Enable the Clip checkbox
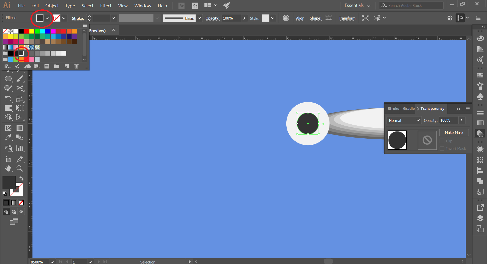Image resolution: width=487 pixels, height=264 pixels. 442,141
